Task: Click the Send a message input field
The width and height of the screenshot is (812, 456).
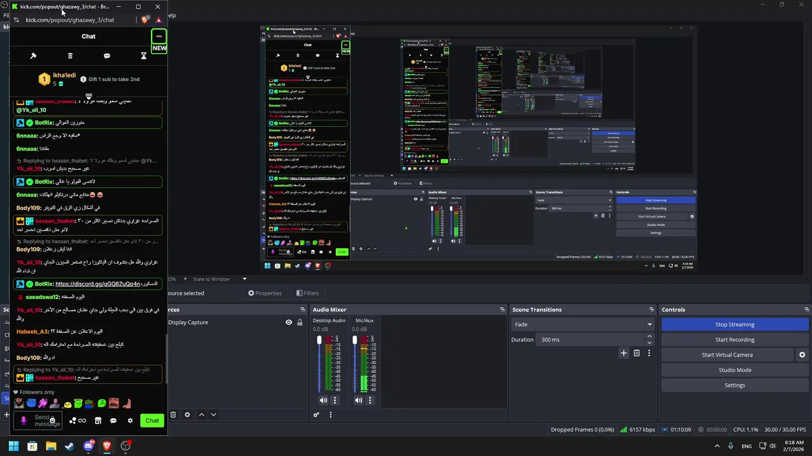Action: tap(39, 421)
